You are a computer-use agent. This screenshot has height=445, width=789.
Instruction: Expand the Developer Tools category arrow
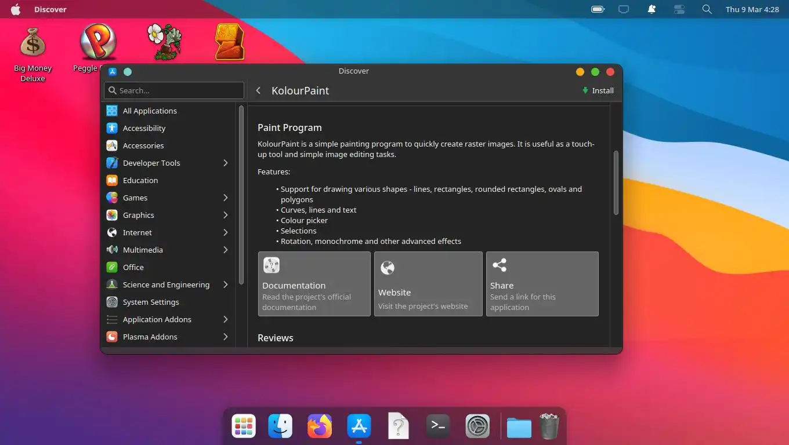click(x=226, y=163)
